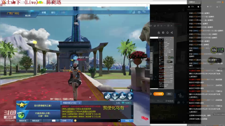Click the city star emblem icon
225x126 pixels.
point(22,105)
